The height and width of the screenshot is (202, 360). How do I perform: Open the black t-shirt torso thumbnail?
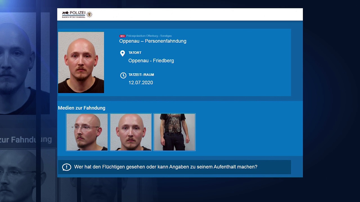click(x=174, y=132)
